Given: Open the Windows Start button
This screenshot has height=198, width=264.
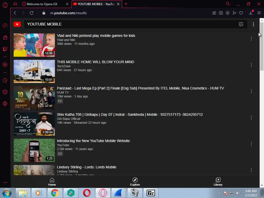Looking at the screenshot, I should 7,193.
